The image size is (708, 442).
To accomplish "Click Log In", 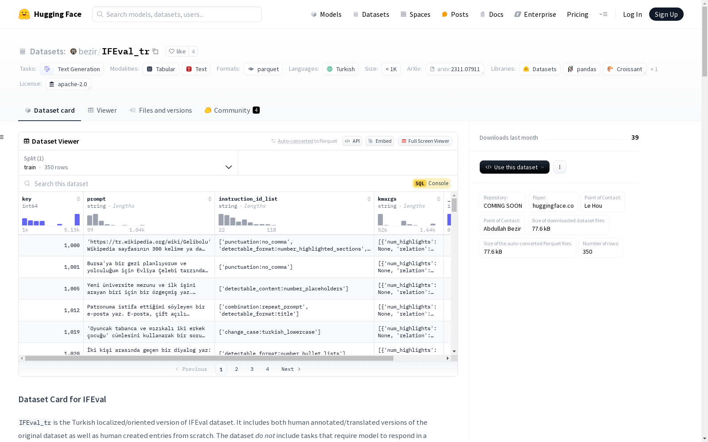I will pos(632,14).
